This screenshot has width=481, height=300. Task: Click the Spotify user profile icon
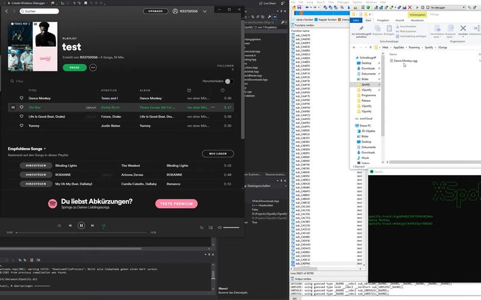click(175, 11)
